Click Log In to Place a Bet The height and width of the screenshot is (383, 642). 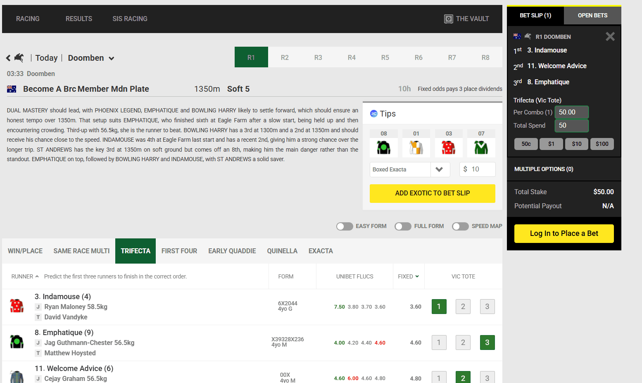(564, 233)
